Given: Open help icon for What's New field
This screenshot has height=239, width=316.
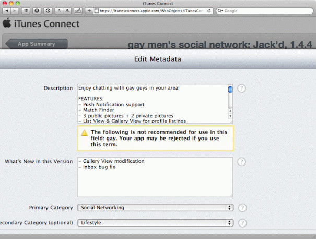Looking at the screenshot, I should click(x=241, y=162).
